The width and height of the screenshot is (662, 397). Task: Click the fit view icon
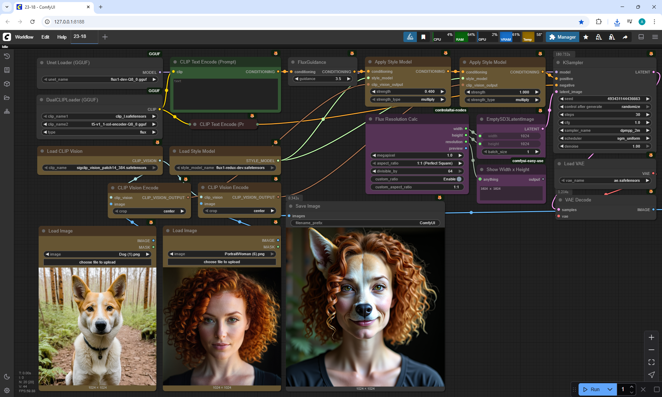[x=651, y=362]
